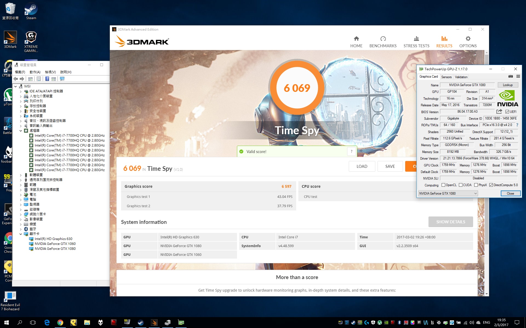Open 3DMark STRESS TESTS page
This screenshot has width=526, height=328.
coord(416,42)
